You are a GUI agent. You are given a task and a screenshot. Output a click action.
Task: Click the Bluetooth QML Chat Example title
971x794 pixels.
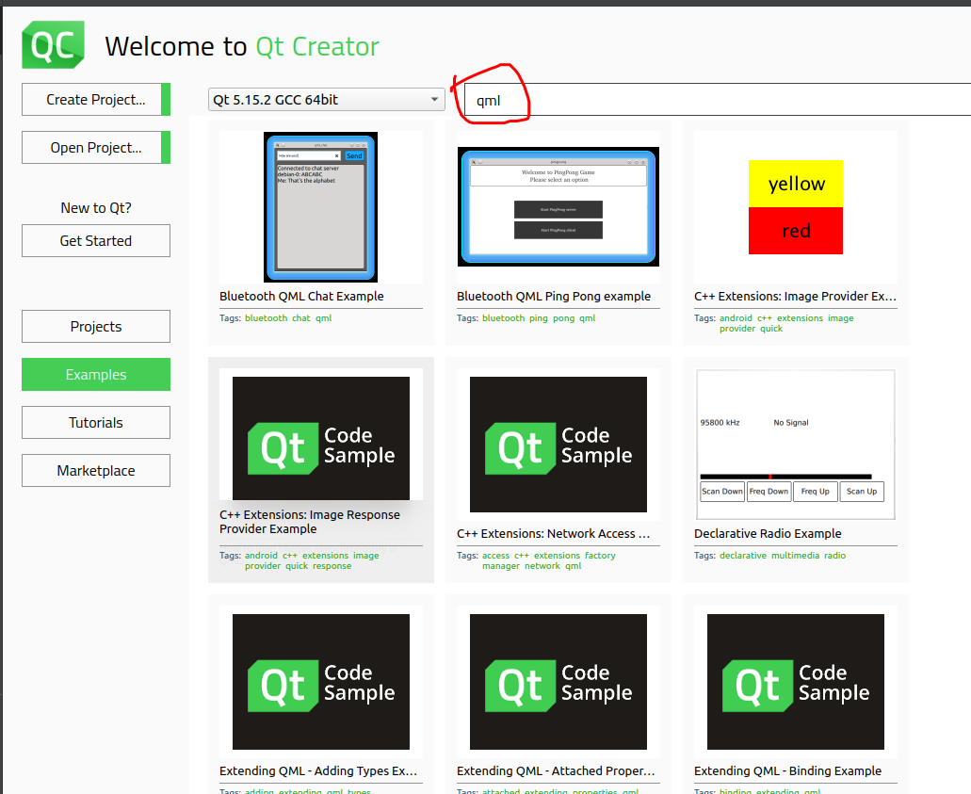tap(301, 296)
